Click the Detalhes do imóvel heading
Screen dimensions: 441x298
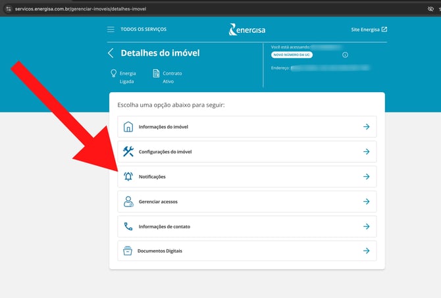tap(160, 53)
